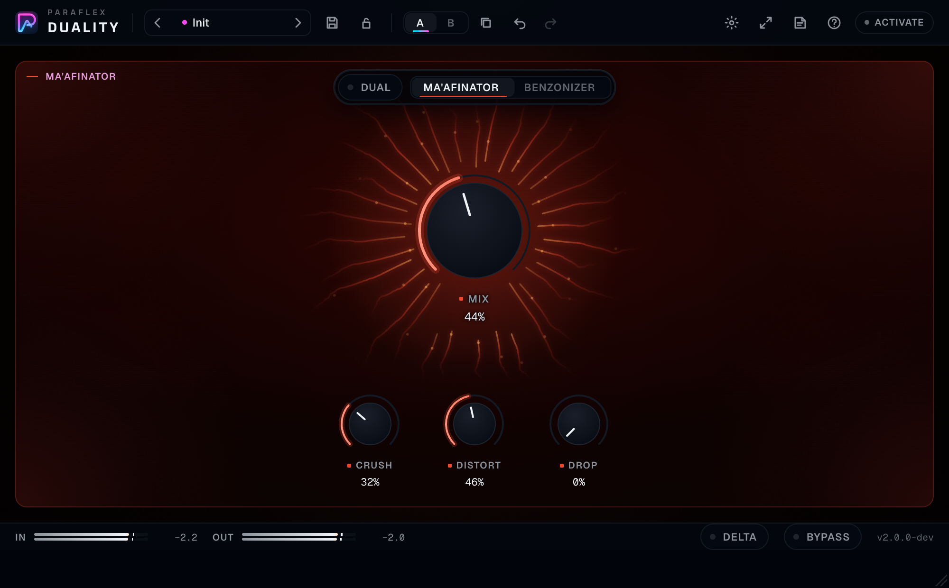Click the DISTORT knob
Image resolution: width=949 pixels, height=588 pixels.
coord(474,423)
